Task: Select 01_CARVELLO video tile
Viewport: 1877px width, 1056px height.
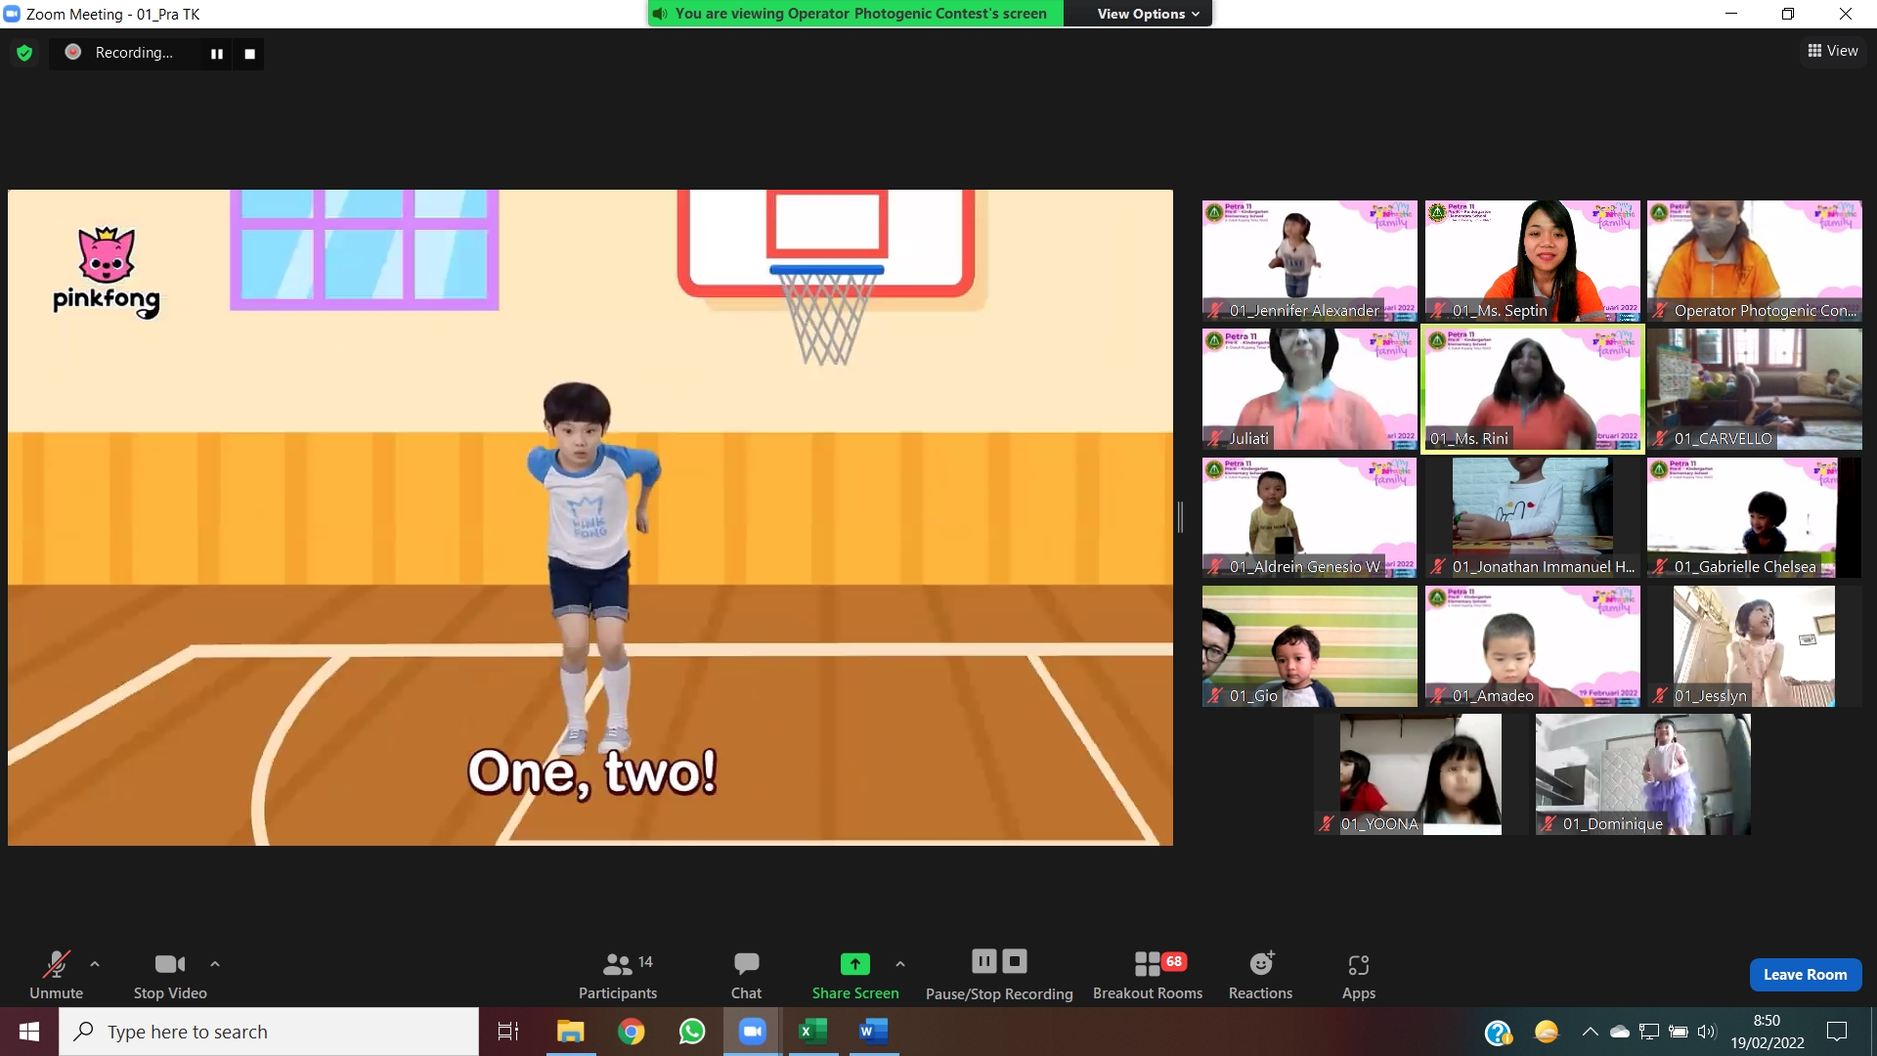Action: click(x=1754, y=389)
